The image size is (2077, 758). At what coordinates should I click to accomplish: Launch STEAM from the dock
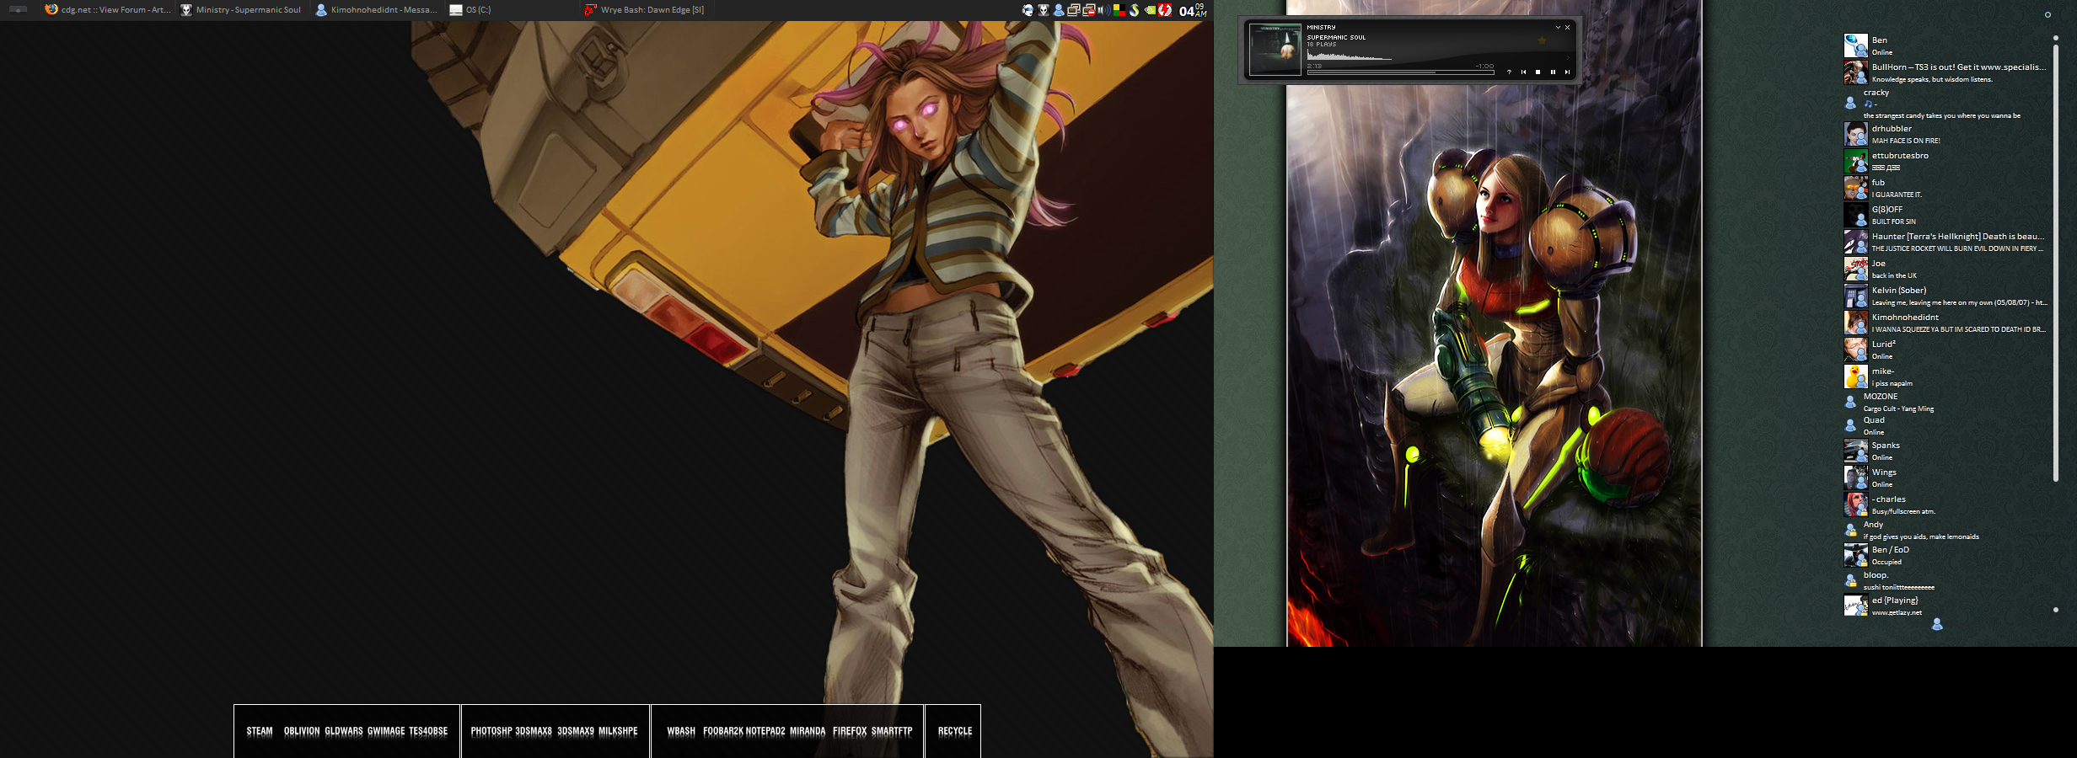[x=260, y=731]
